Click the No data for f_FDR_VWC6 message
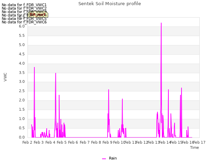The height and width of the screenshot is (165, 220). pyautogui.click(x=24, y=22)
